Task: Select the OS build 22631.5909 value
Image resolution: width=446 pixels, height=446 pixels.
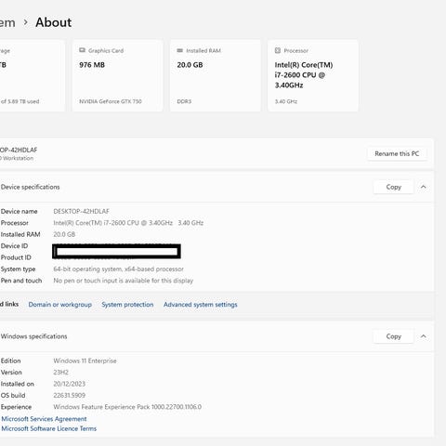Action: click(69, 395)
